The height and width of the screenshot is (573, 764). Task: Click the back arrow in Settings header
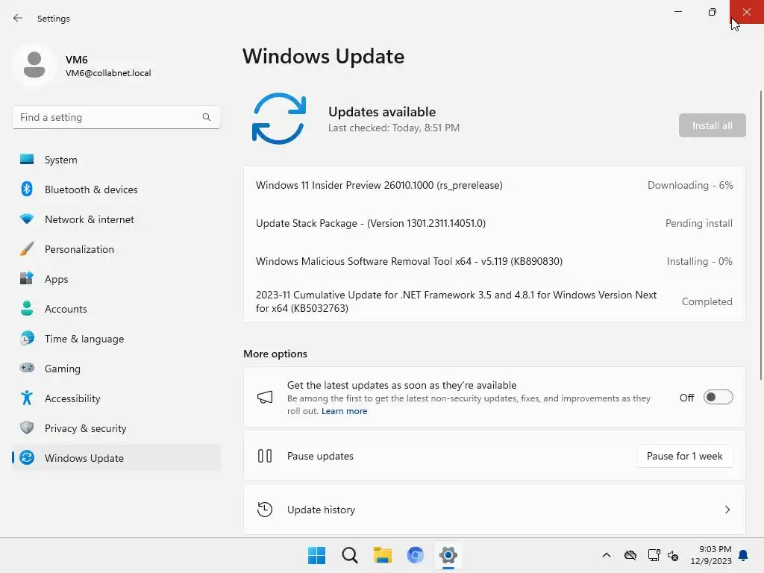(x=18, y=18)
